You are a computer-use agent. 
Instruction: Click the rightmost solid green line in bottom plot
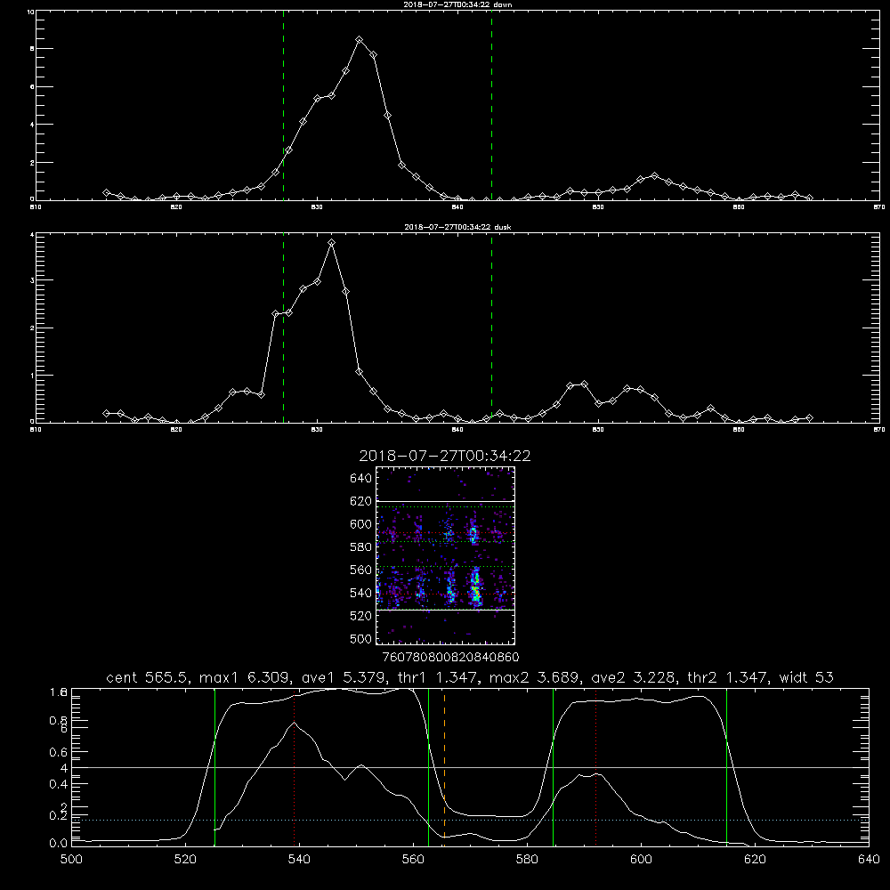[x=726, y=766]
